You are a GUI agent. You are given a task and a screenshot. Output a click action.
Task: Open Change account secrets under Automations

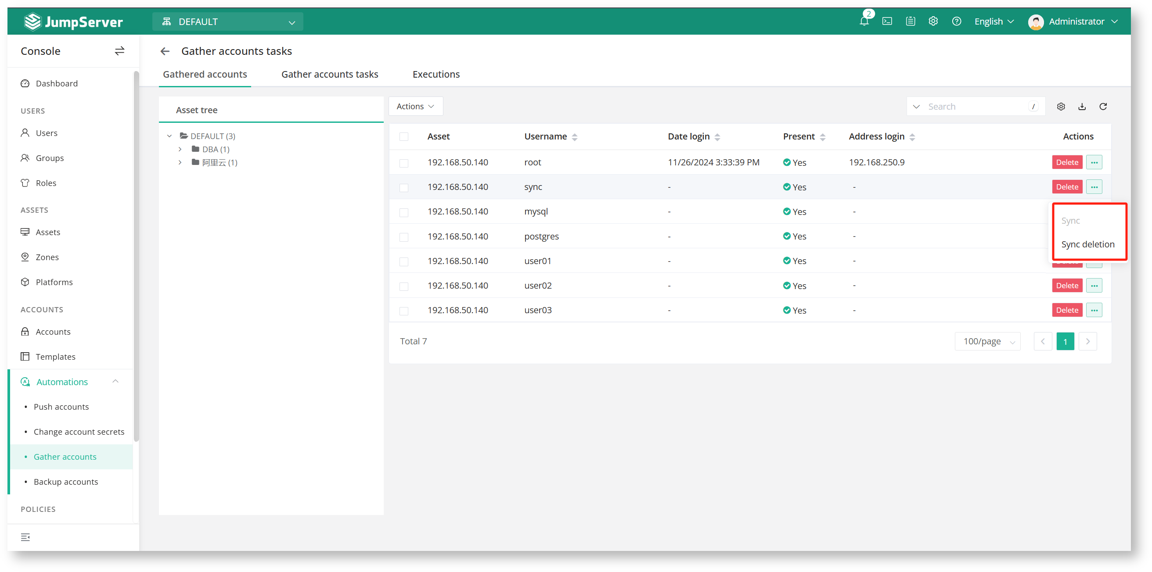(79, 432)
